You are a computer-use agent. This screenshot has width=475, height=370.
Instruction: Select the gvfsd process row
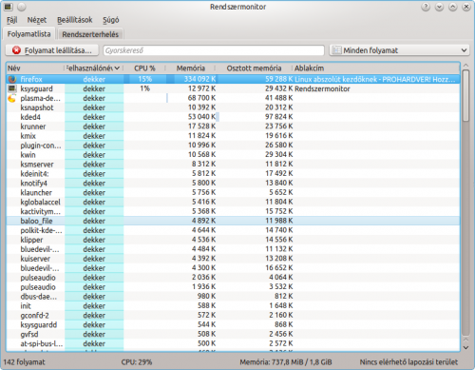(233, 334)
